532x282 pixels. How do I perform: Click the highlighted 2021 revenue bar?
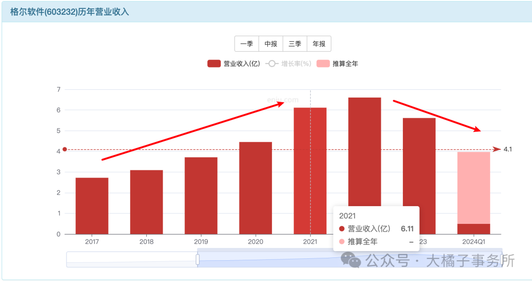pyautogui.click(x=310, y=171)
